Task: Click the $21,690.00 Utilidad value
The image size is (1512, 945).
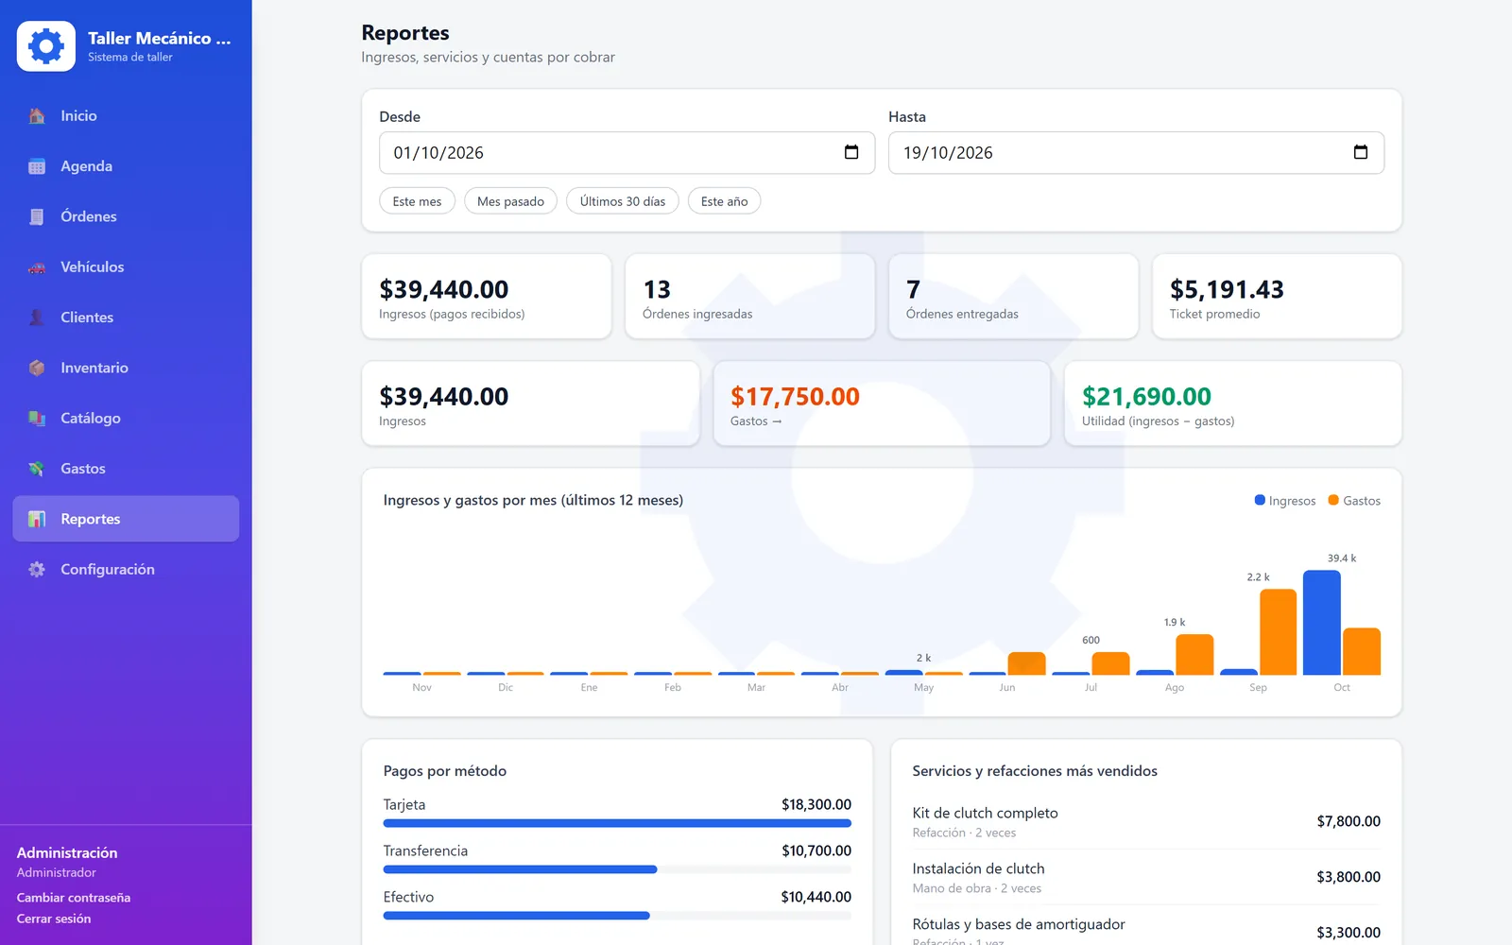Action: 1146,397
